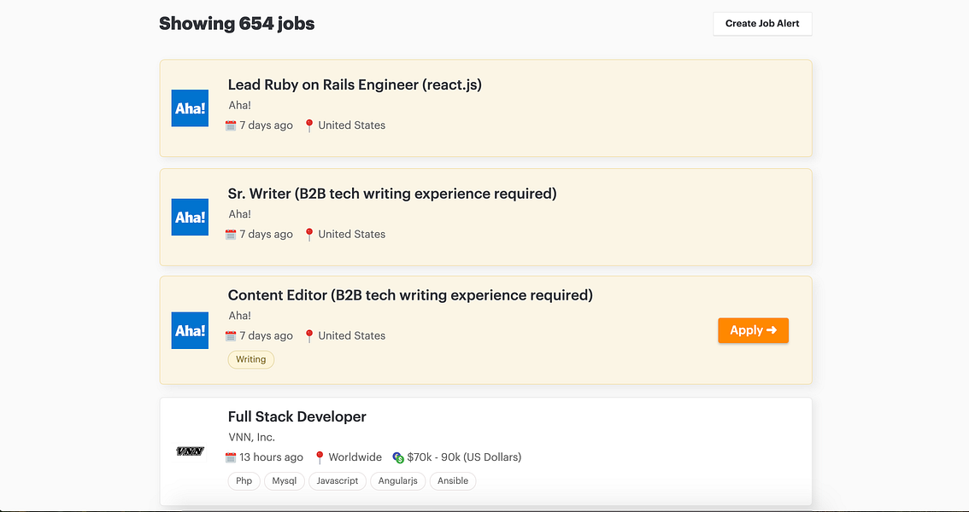Filter by the Php tag
This screenshot has height=512, width=969.
click(x=244, y=481)
